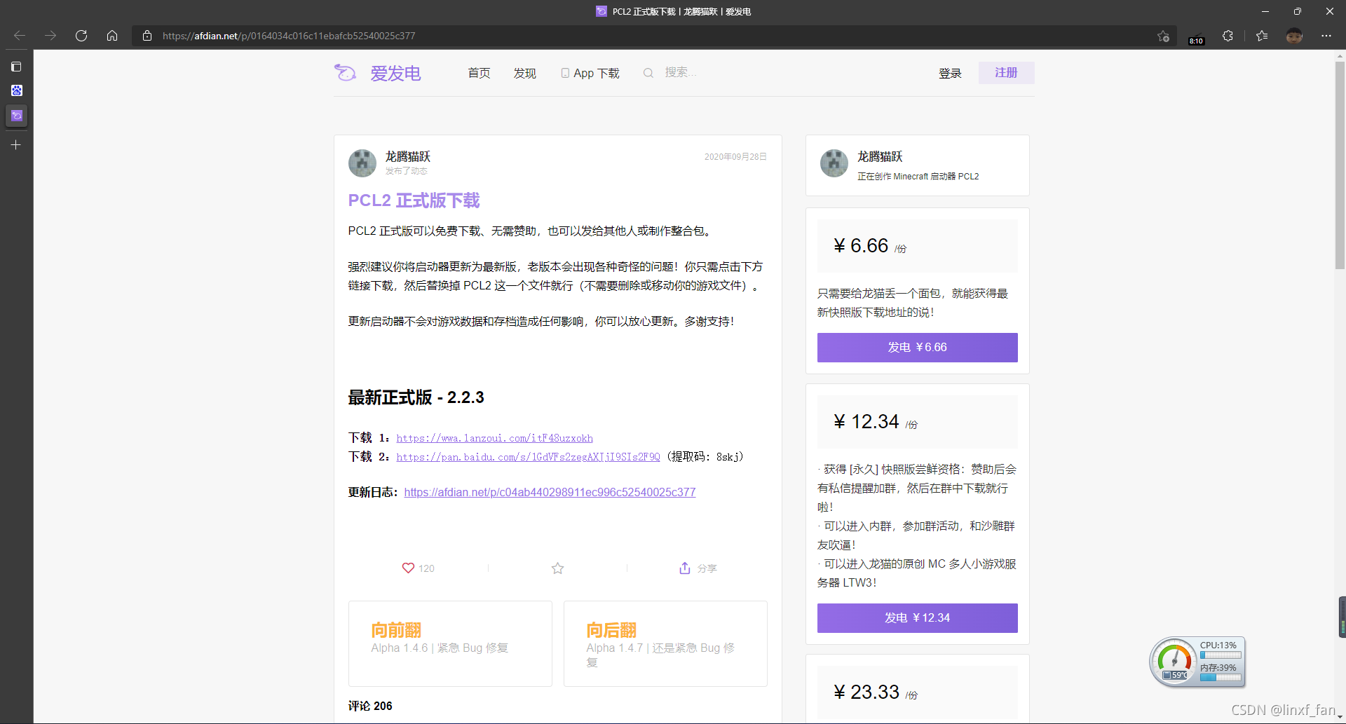The width and height of the screenshot is (1346, 724).
Task: Click the page vertical scrollbar thumb
Action: click(x=1340, y=165)
